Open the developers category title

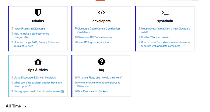point(102,21)
